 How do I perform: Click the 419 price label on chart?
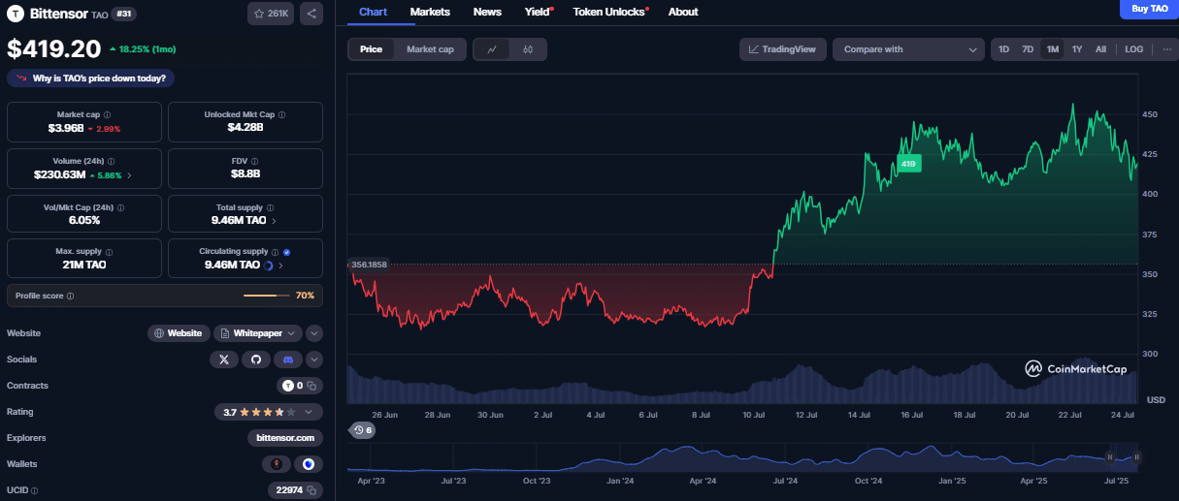pos(908,164)
